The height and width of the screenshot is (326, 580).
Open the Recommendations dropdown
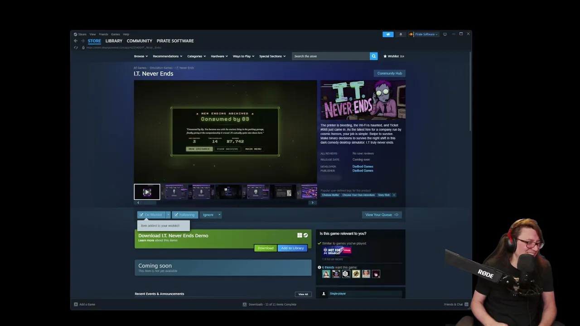[x=168, y=56]
